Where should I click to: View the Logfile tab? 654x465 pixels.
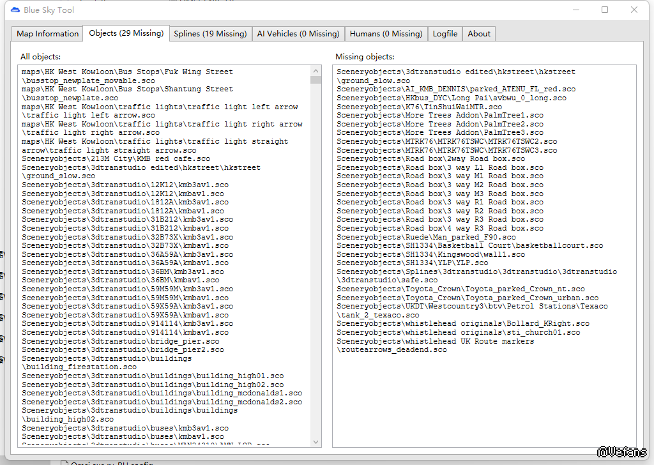(445, 34)
